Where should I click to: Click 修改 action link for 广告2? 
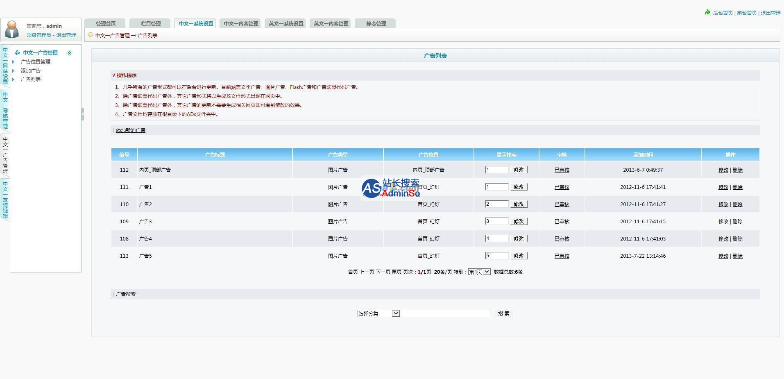[x=723, y=204]
